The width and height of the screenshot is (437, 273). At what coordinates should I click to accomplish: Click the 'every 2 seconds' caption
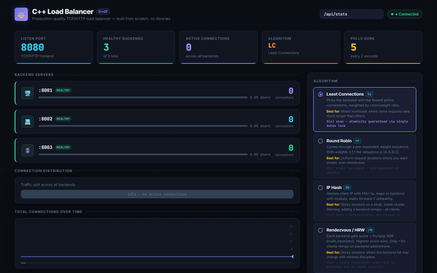(x=364, y=56)
